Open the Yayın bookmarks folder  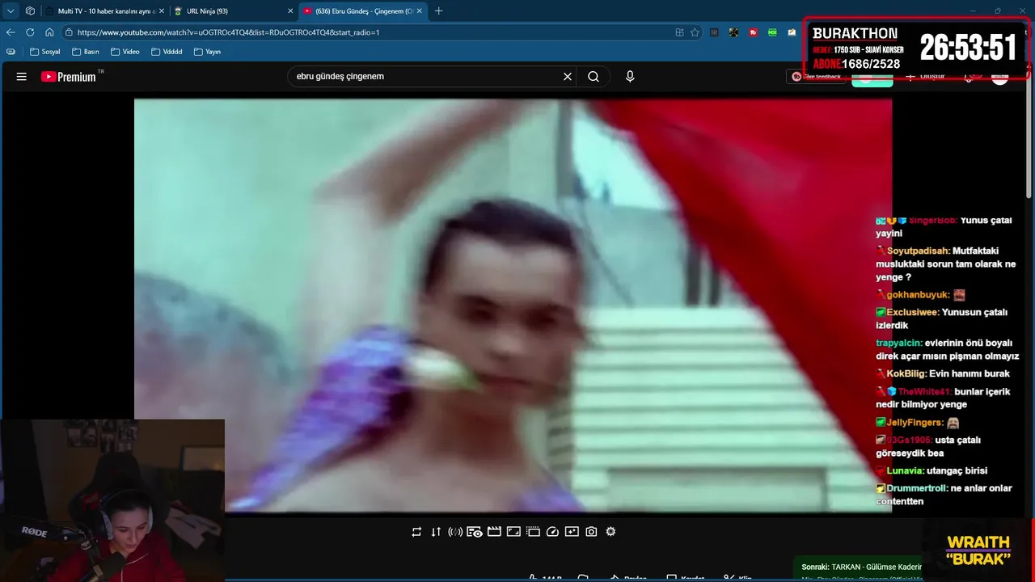click(x=207, y=52)
